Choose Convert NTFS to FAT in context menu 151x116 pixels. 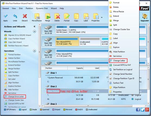tap(122, 65)
